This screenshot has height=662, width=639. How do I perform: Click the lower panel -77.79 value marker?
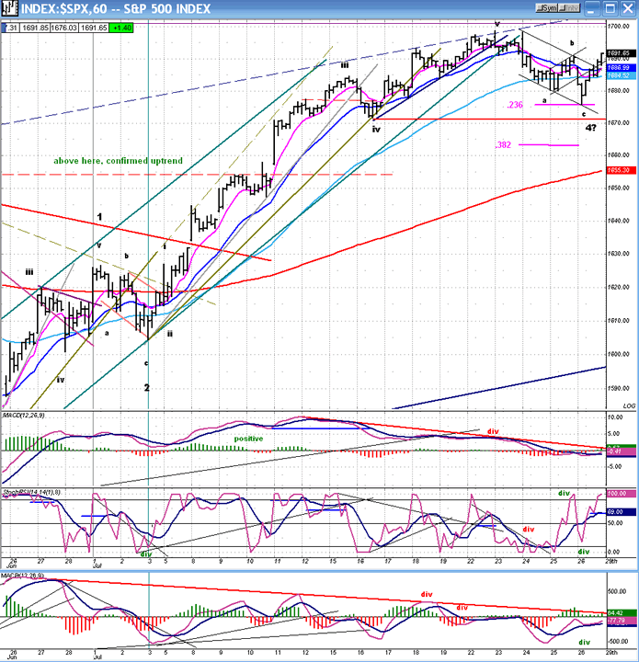621,621
